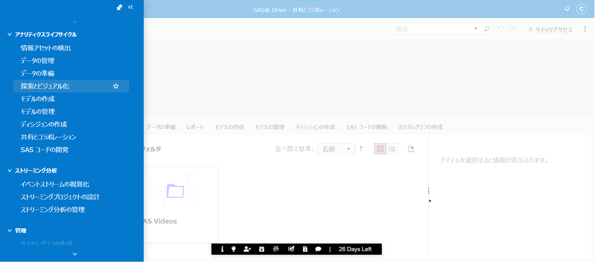Click the feedback edit icon in trial bar
This screenshot has width=596, height=262.
tap(291, 249)
